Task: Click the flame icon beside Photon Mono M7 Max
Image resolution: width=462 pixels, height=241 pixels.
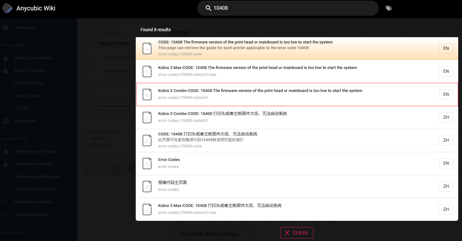Action: tap(6, 152)
